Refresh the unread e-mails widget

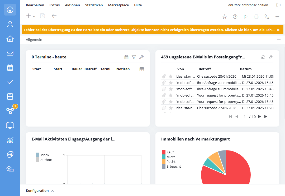tap(263, 57)
